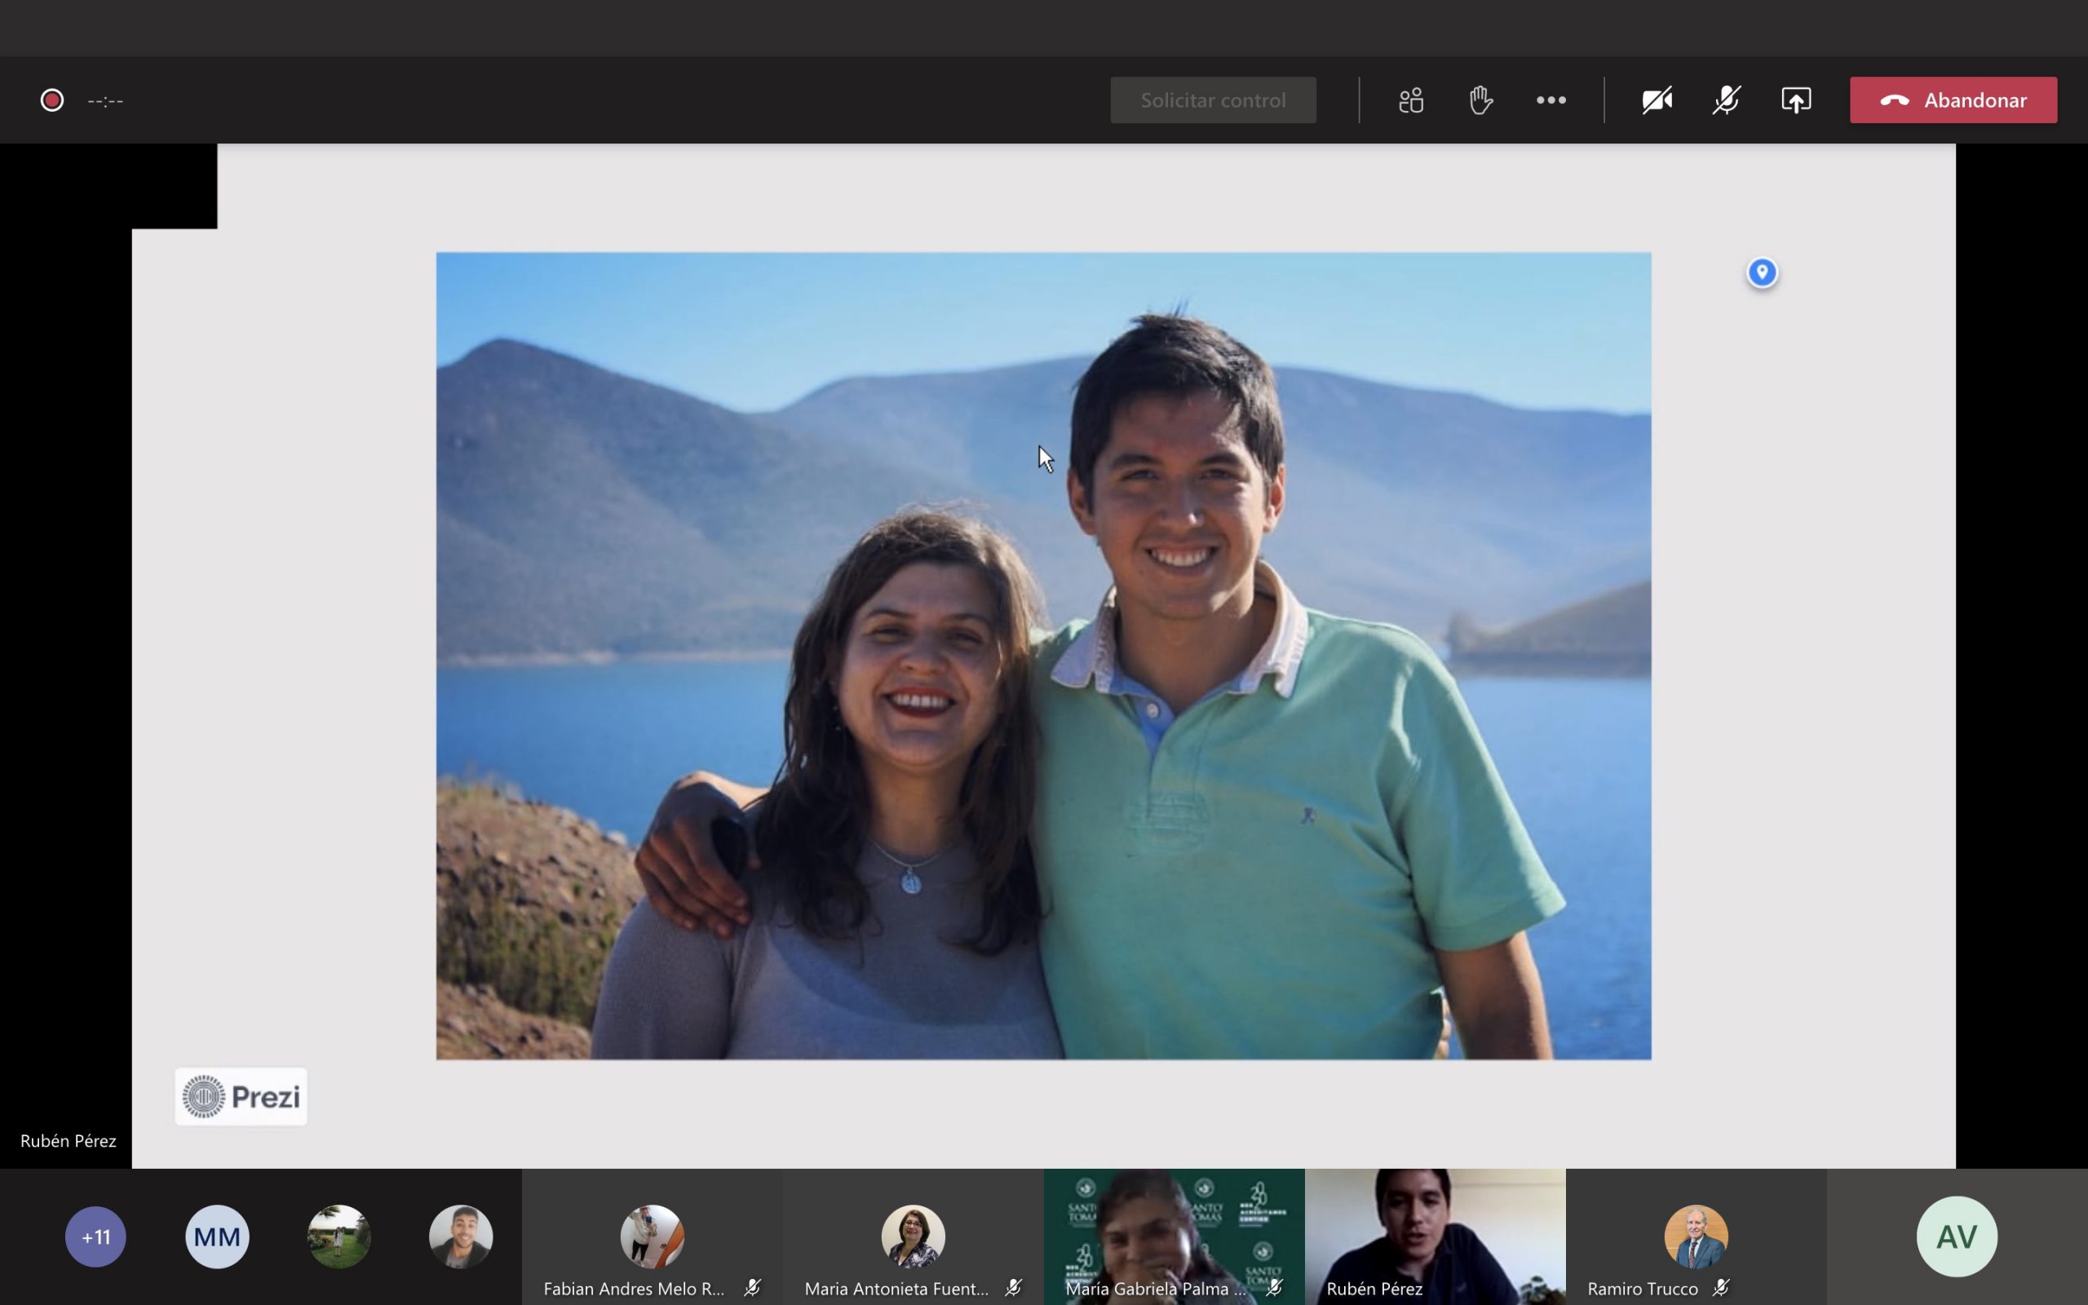
Task: Expand the +11 additional participants
Action: point(95,1236)
